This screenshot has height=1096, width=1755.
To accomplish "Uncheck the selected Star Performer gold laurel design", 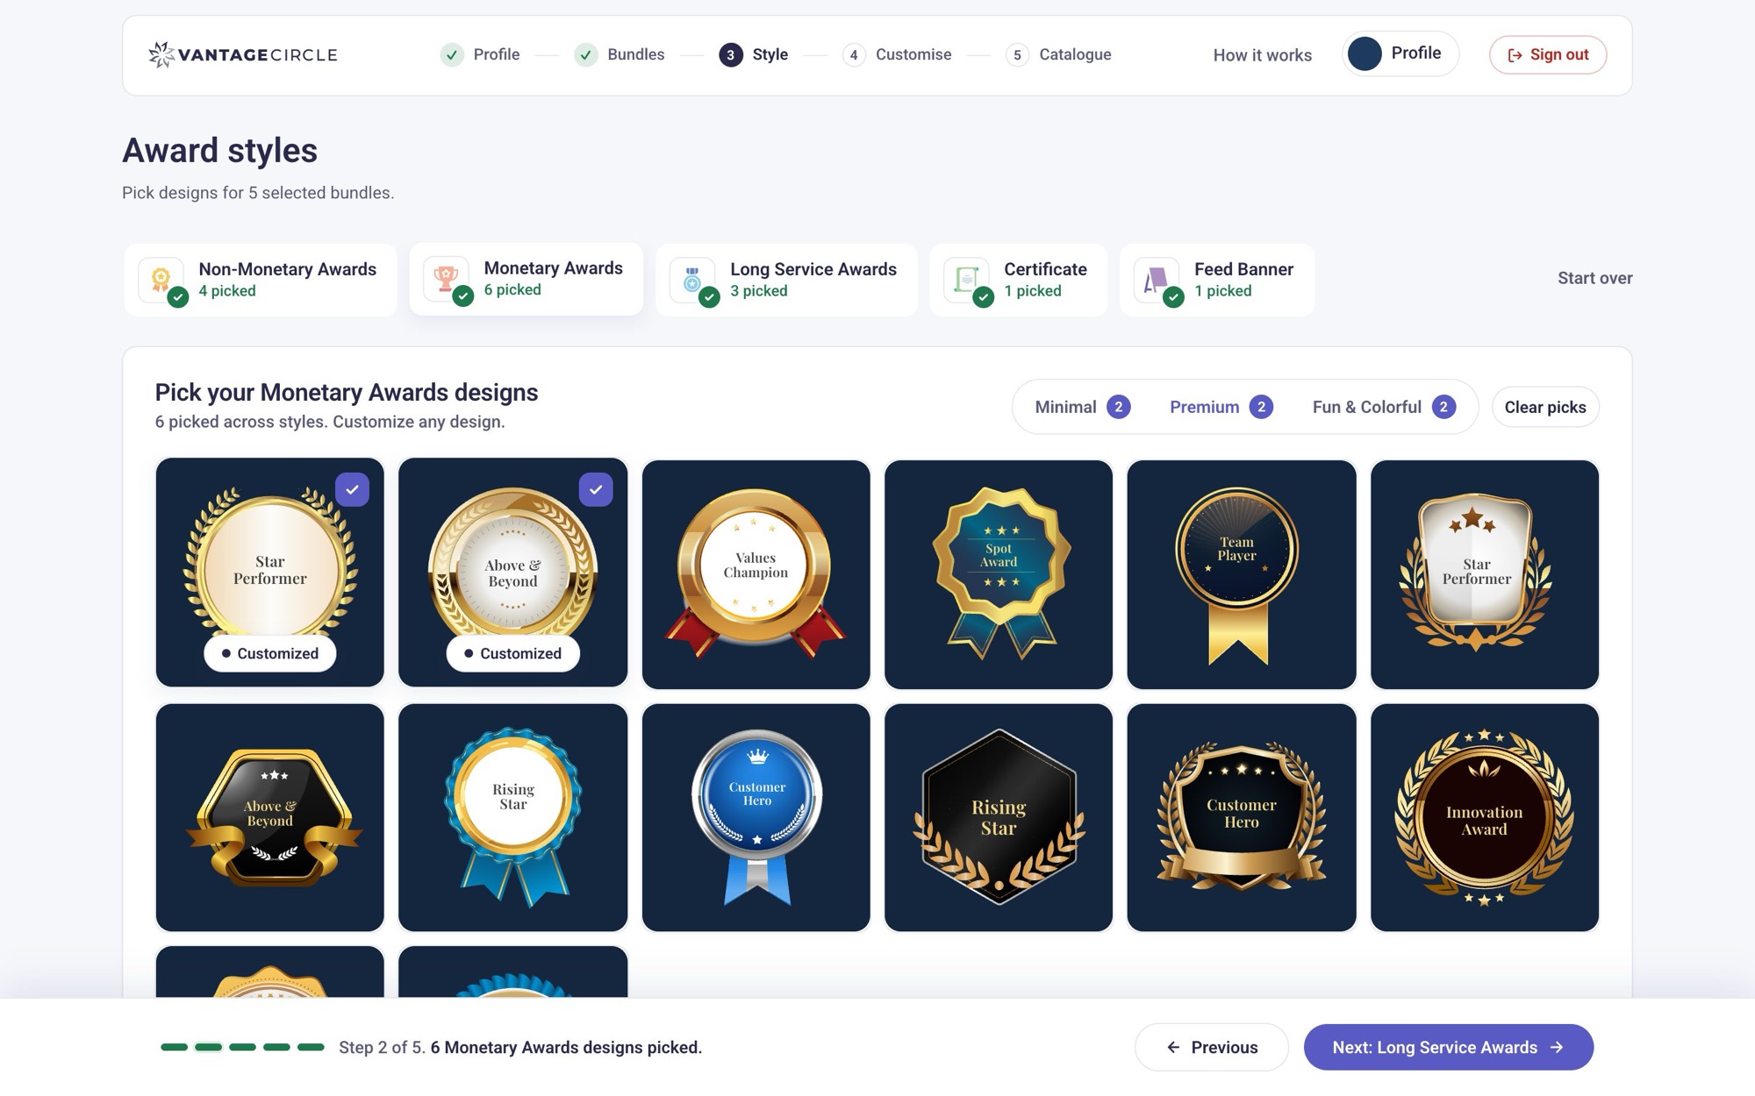I will pyautogui.click(x=352, y=489).
